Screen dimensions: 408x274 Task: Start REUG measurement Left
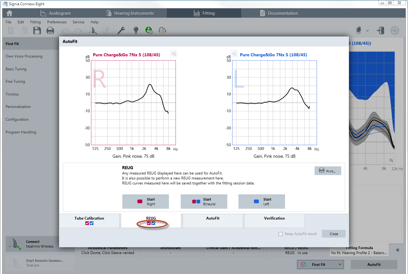(x=262, y=202)
